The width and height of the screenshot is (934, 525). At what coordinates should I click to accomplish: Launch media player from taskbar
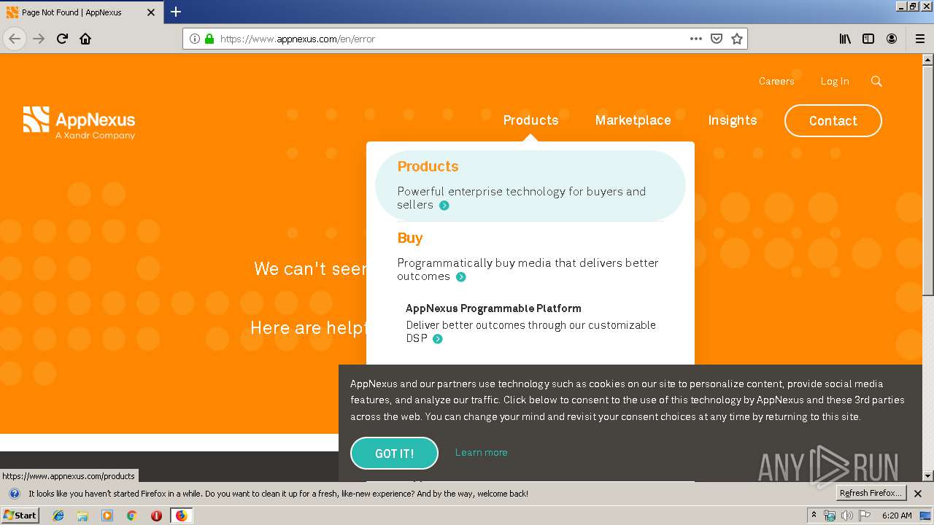click(107, 516)
